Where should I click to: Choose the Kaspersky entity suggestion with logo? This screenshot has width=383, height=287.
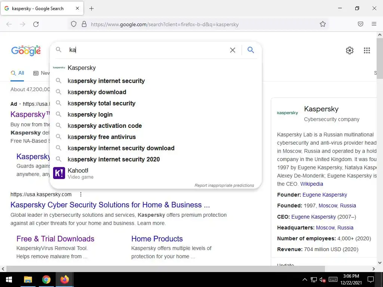click(156, 68)
